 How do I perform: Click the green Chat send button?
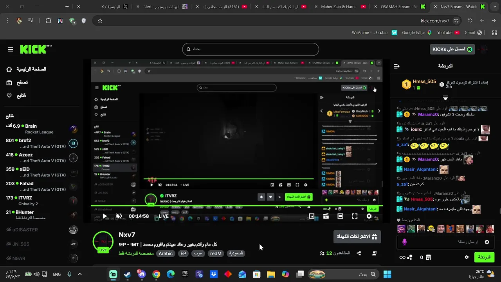pos(484,257)
